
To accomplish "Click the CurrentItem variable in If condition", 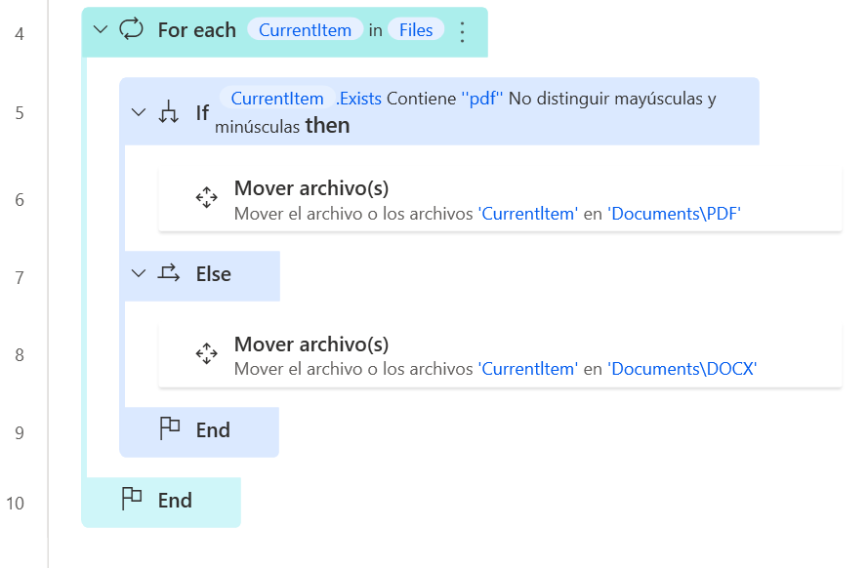I will (x=277, y=99).
